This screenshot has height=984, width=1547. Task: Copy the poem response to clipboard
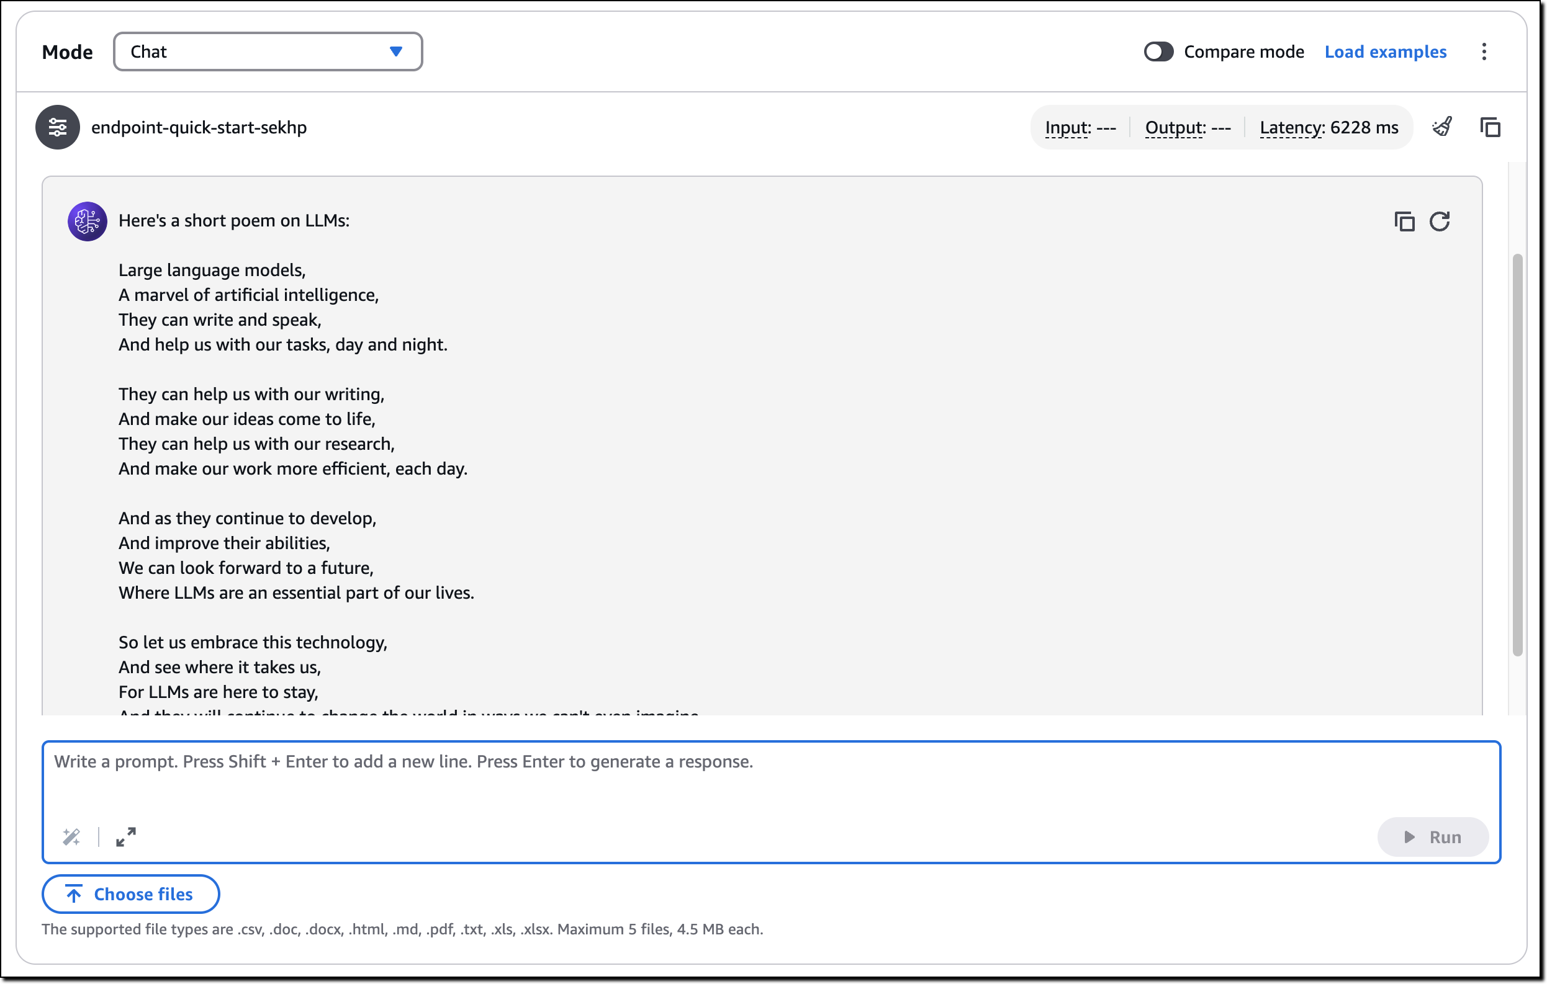1405,221
